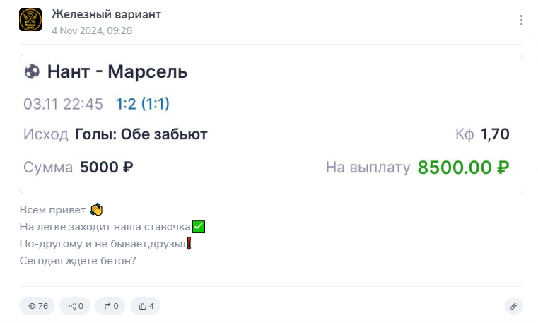
Task: Copy the post link via the chain icon
Action: pos(514,306)
